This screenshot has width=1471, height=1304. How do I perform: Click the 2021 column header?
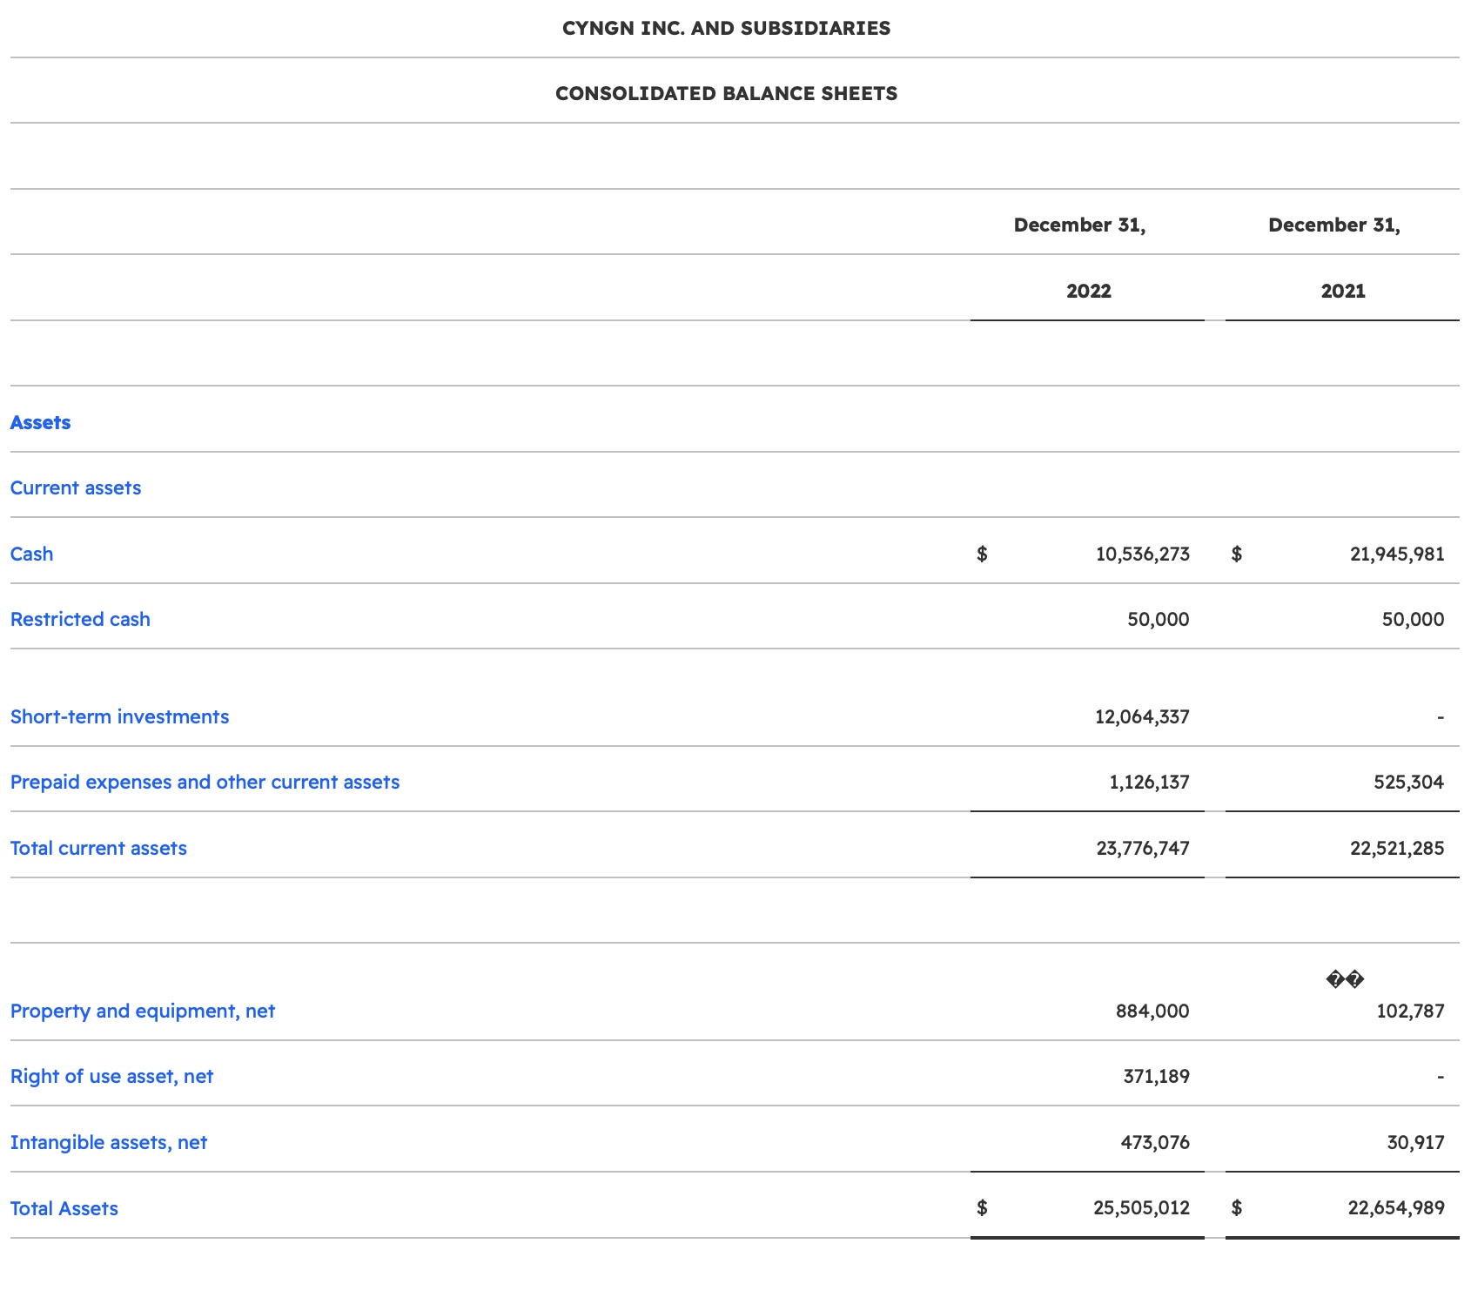(x=1342, y=291)
